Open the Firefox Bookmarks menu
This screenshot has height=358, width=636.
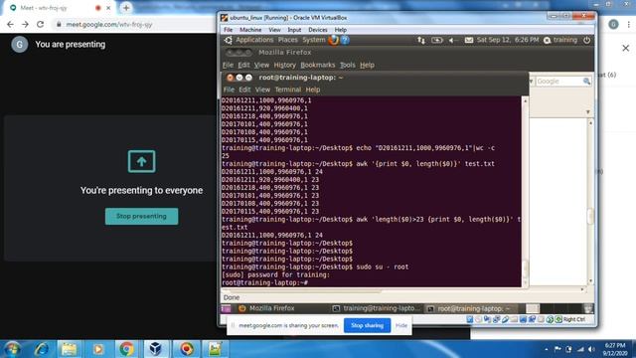(318, 65)
